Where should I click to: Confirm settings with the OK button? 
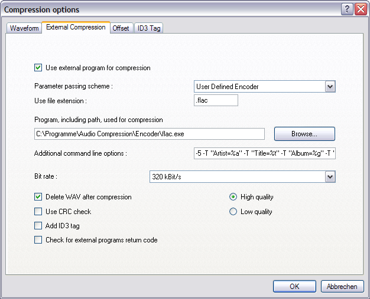(294, 286)
